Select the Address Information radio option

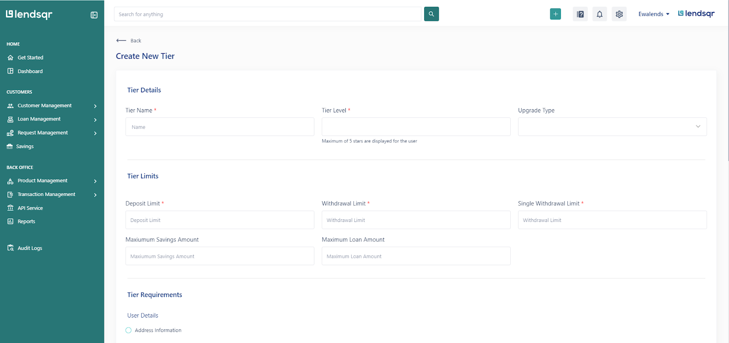click(x=128, y=330)
